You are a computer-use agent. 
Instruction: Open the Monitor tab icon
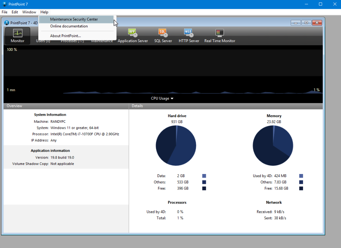pos(18,36)
